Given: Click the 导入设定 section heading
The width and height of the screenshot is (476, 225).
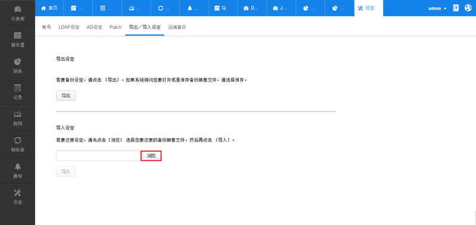Looking at the screenshot, I should [65, 128].
